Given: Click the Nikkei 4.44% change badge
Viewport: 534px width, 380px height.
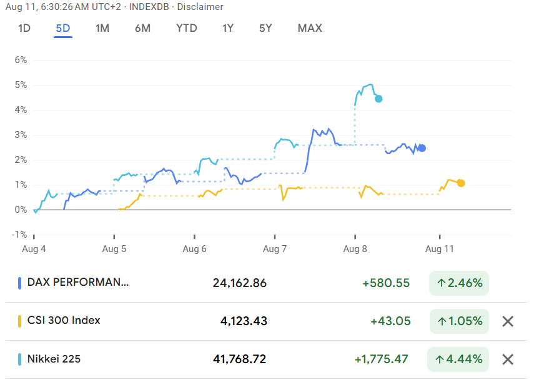Looking at the screenshot, I should (459, 359).
